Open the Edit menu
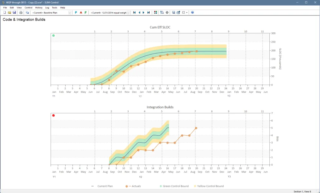 tap(12, 8)
